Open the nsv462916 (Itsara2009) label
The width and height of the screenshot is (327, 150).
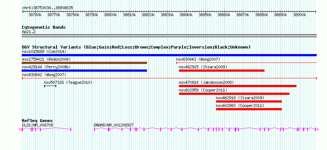pos(240,98)
